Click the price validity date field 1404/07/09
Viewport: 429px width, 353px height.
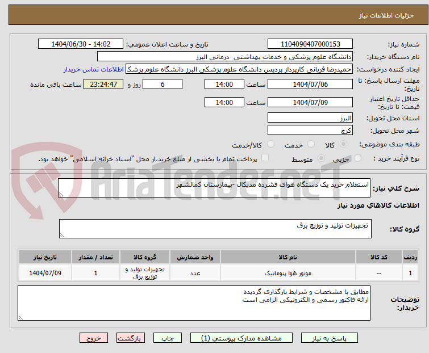coord(310,103)
